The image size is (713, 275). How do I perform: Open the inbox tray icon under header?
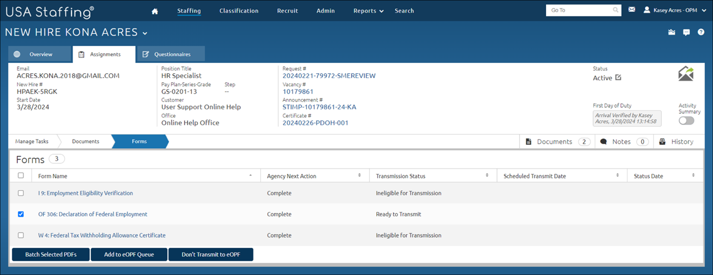[x=672, y=32]
